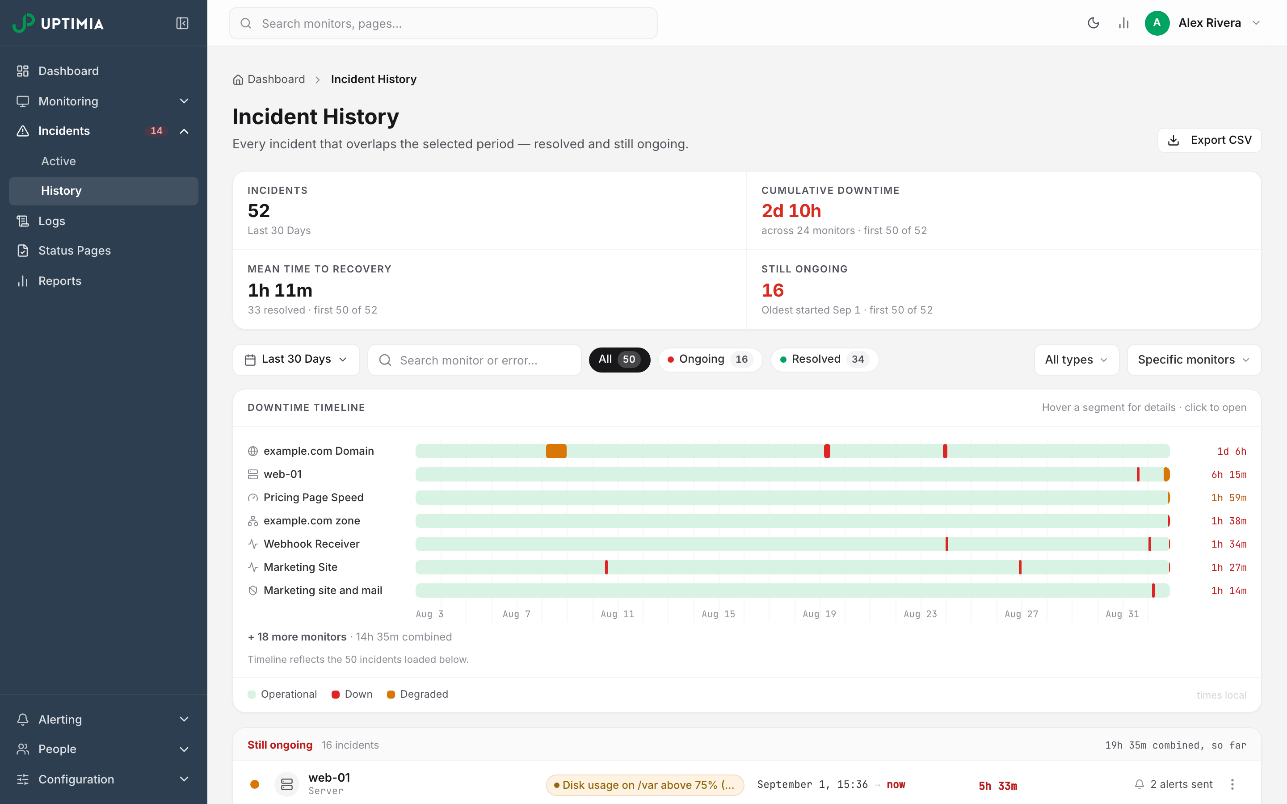Image resolution: width=1287 pixels, height=804 pixels.
Task: Focus the Search monitors, pages field
Action: pyautogui.click(x=443, y=23)
